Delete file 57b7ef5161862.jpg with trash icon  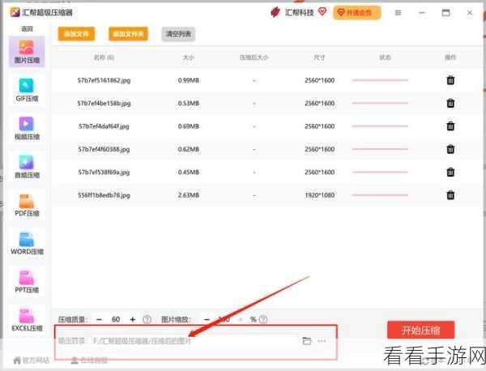pyautogui.click(x=450, y=80)
